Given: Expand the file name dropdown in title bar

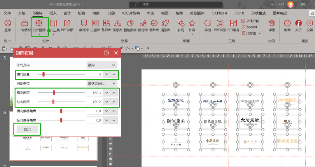Looking at the screenshot, I should click(x=83, y=4).
